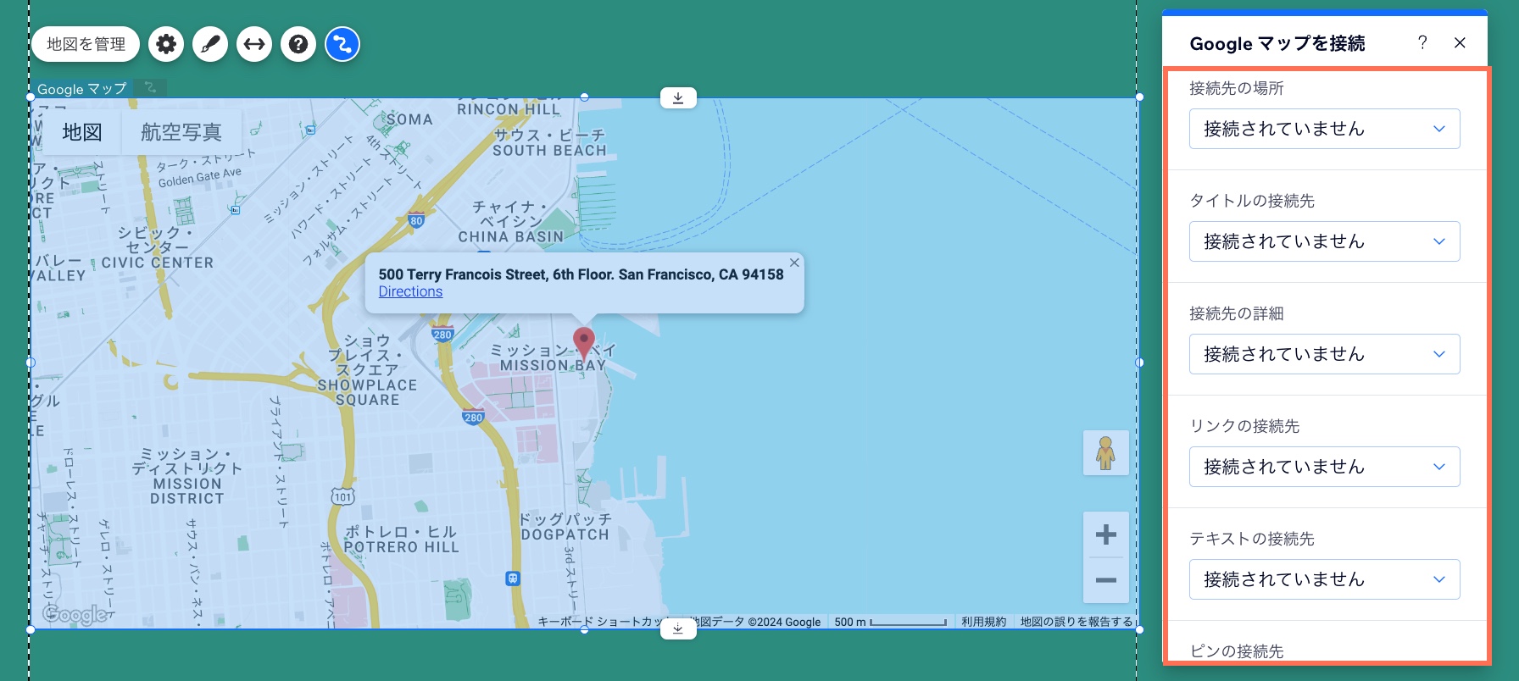Screen dimensions: 1519x681
Task: Click the connect to data icon
Action: (x=342, y=44)
